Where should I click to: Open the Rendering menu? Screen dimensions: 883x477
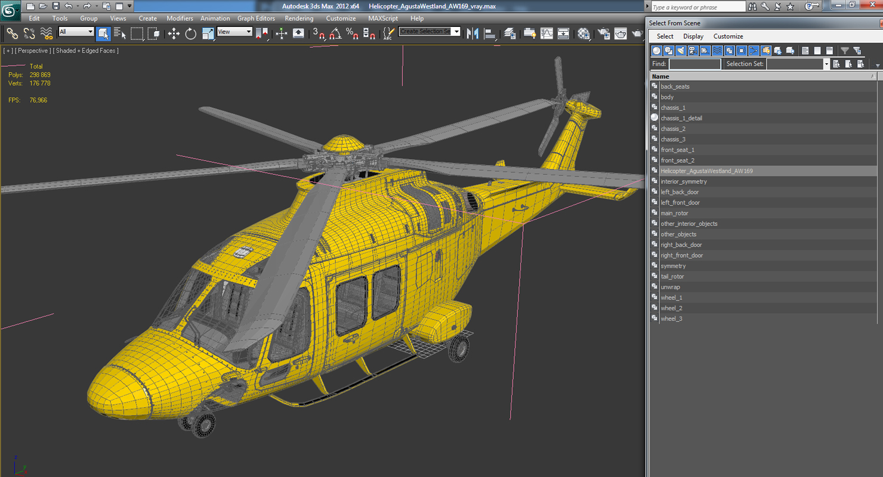coord(299,18)
